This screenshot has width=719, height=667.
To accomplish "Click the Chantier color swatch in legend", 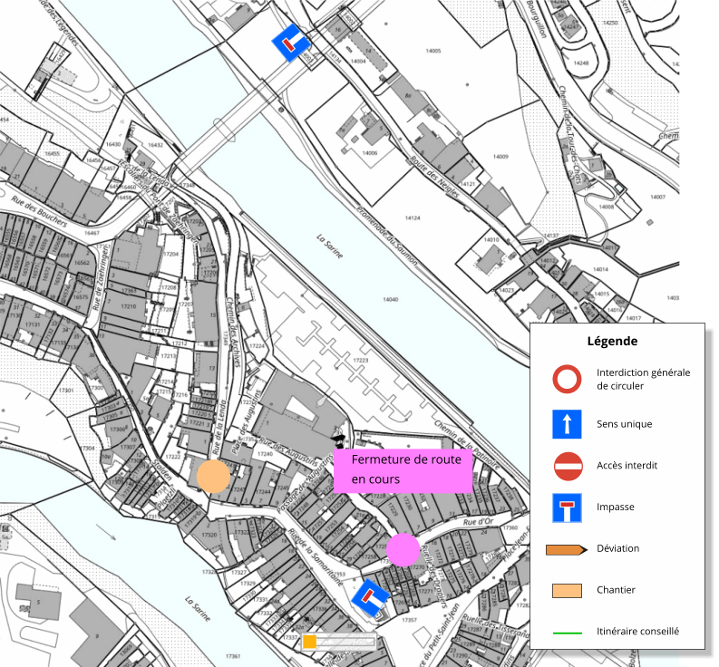I will coord(567,591).
